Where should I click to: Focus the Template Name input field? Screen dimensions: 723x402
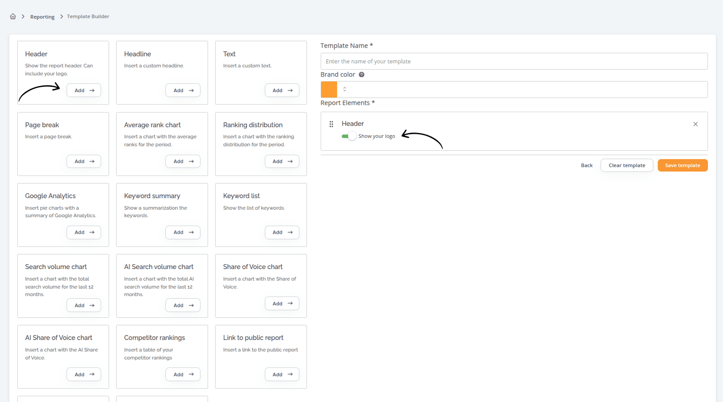coord(514,61)
